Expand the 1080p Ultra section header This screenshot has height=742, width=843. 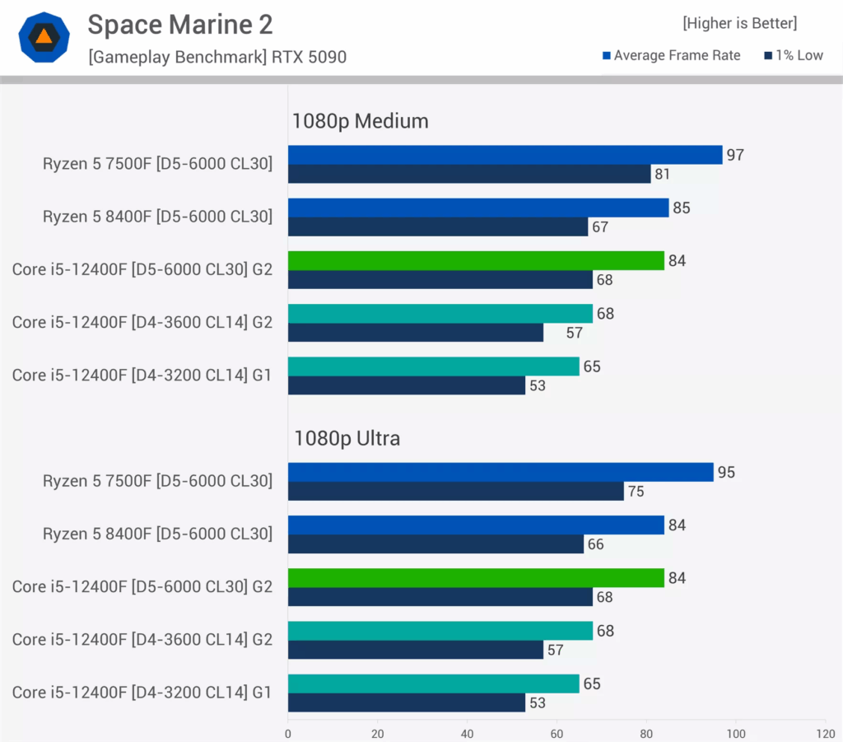pyautogui.click(x=347, y=439)
